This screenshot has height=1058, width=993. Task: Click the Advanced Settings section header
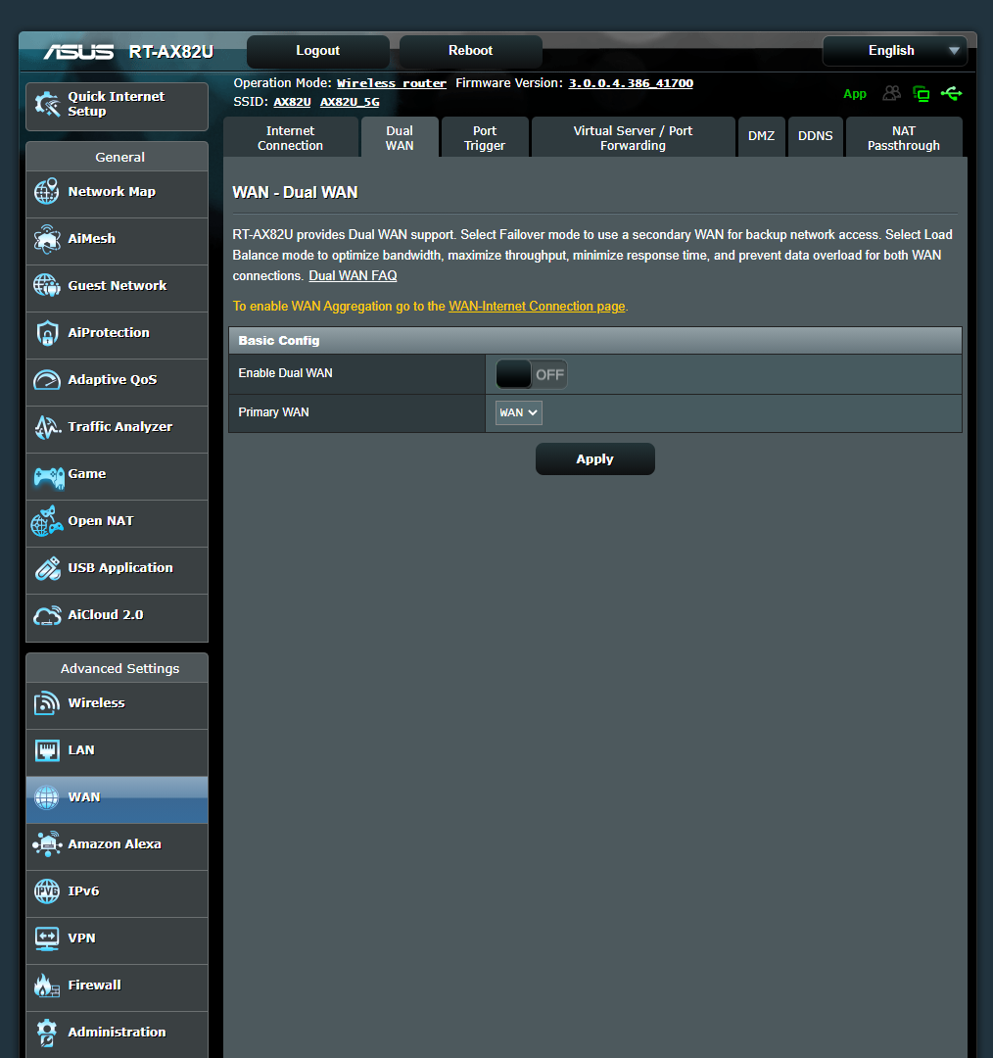pyautogui.click(x=117, y=668)
